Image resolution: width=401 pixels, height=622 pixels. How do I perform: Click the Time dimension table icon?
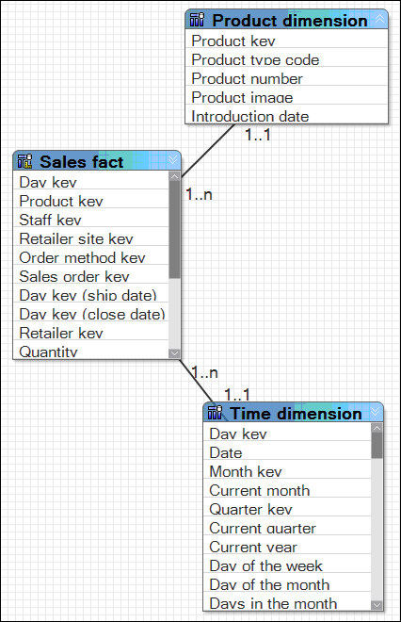[215, 413]
